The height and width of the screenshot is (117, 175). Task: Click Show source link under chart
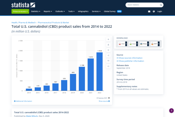104,101
